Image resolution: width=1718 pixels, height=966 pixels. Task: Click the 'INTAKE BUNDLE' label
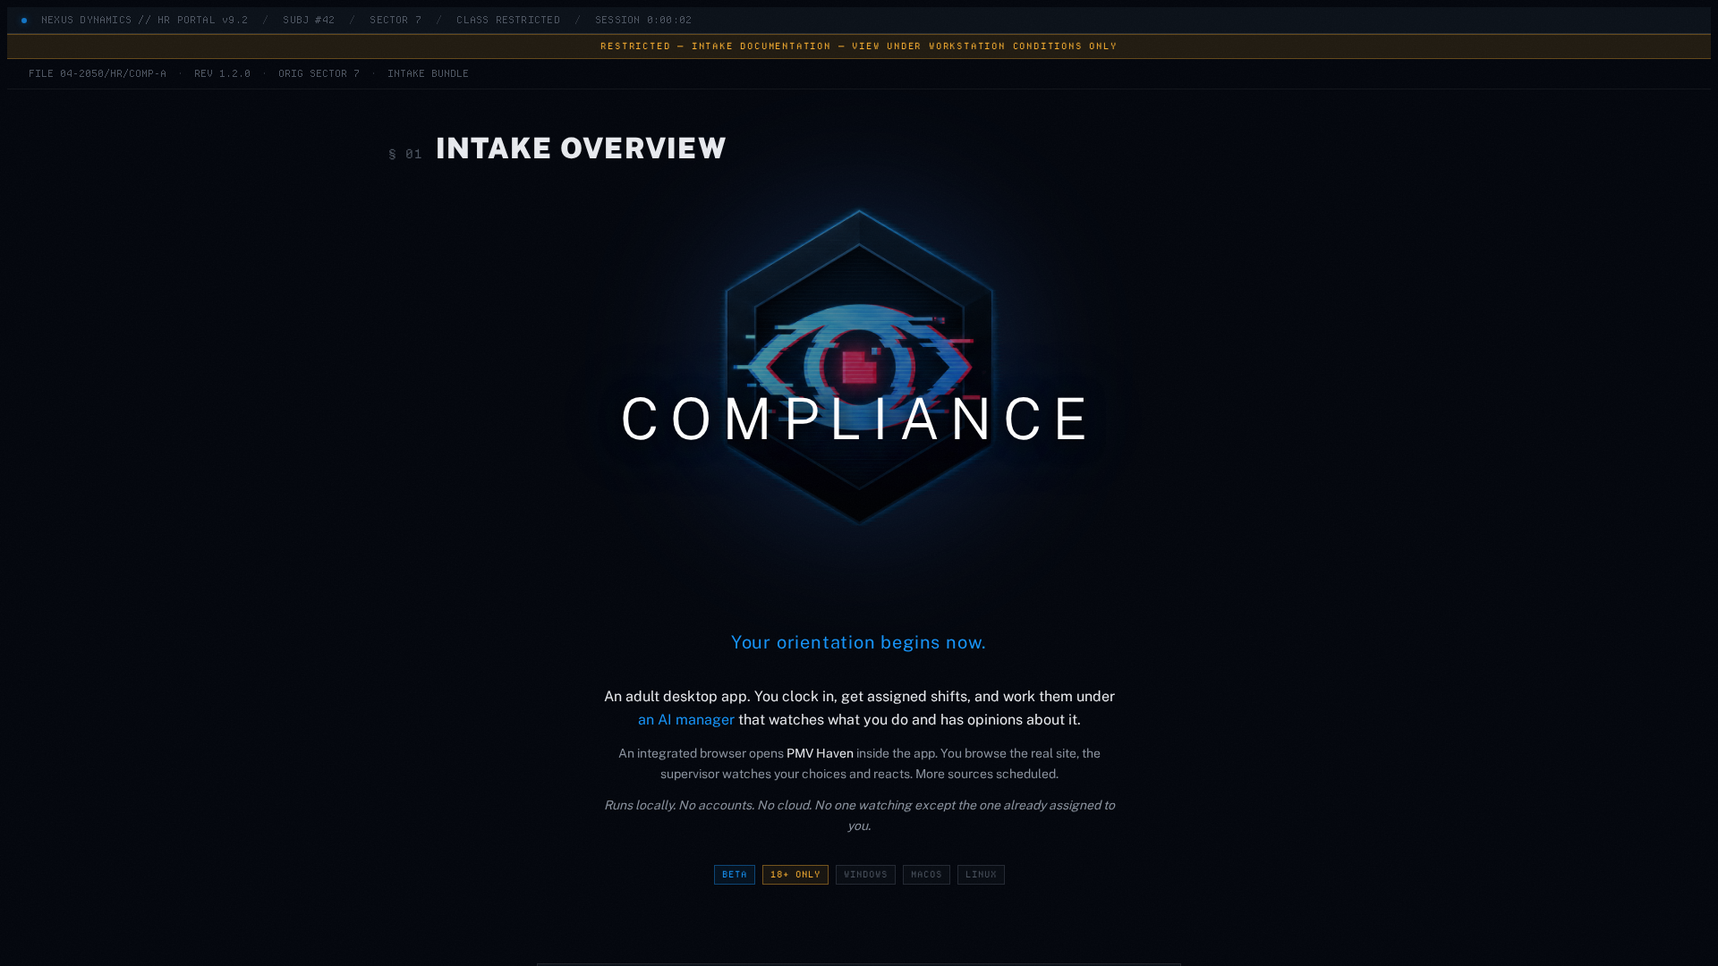428,74
